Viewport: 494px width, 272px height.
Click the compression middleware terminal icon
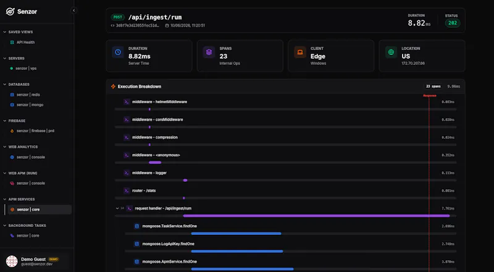127,137
